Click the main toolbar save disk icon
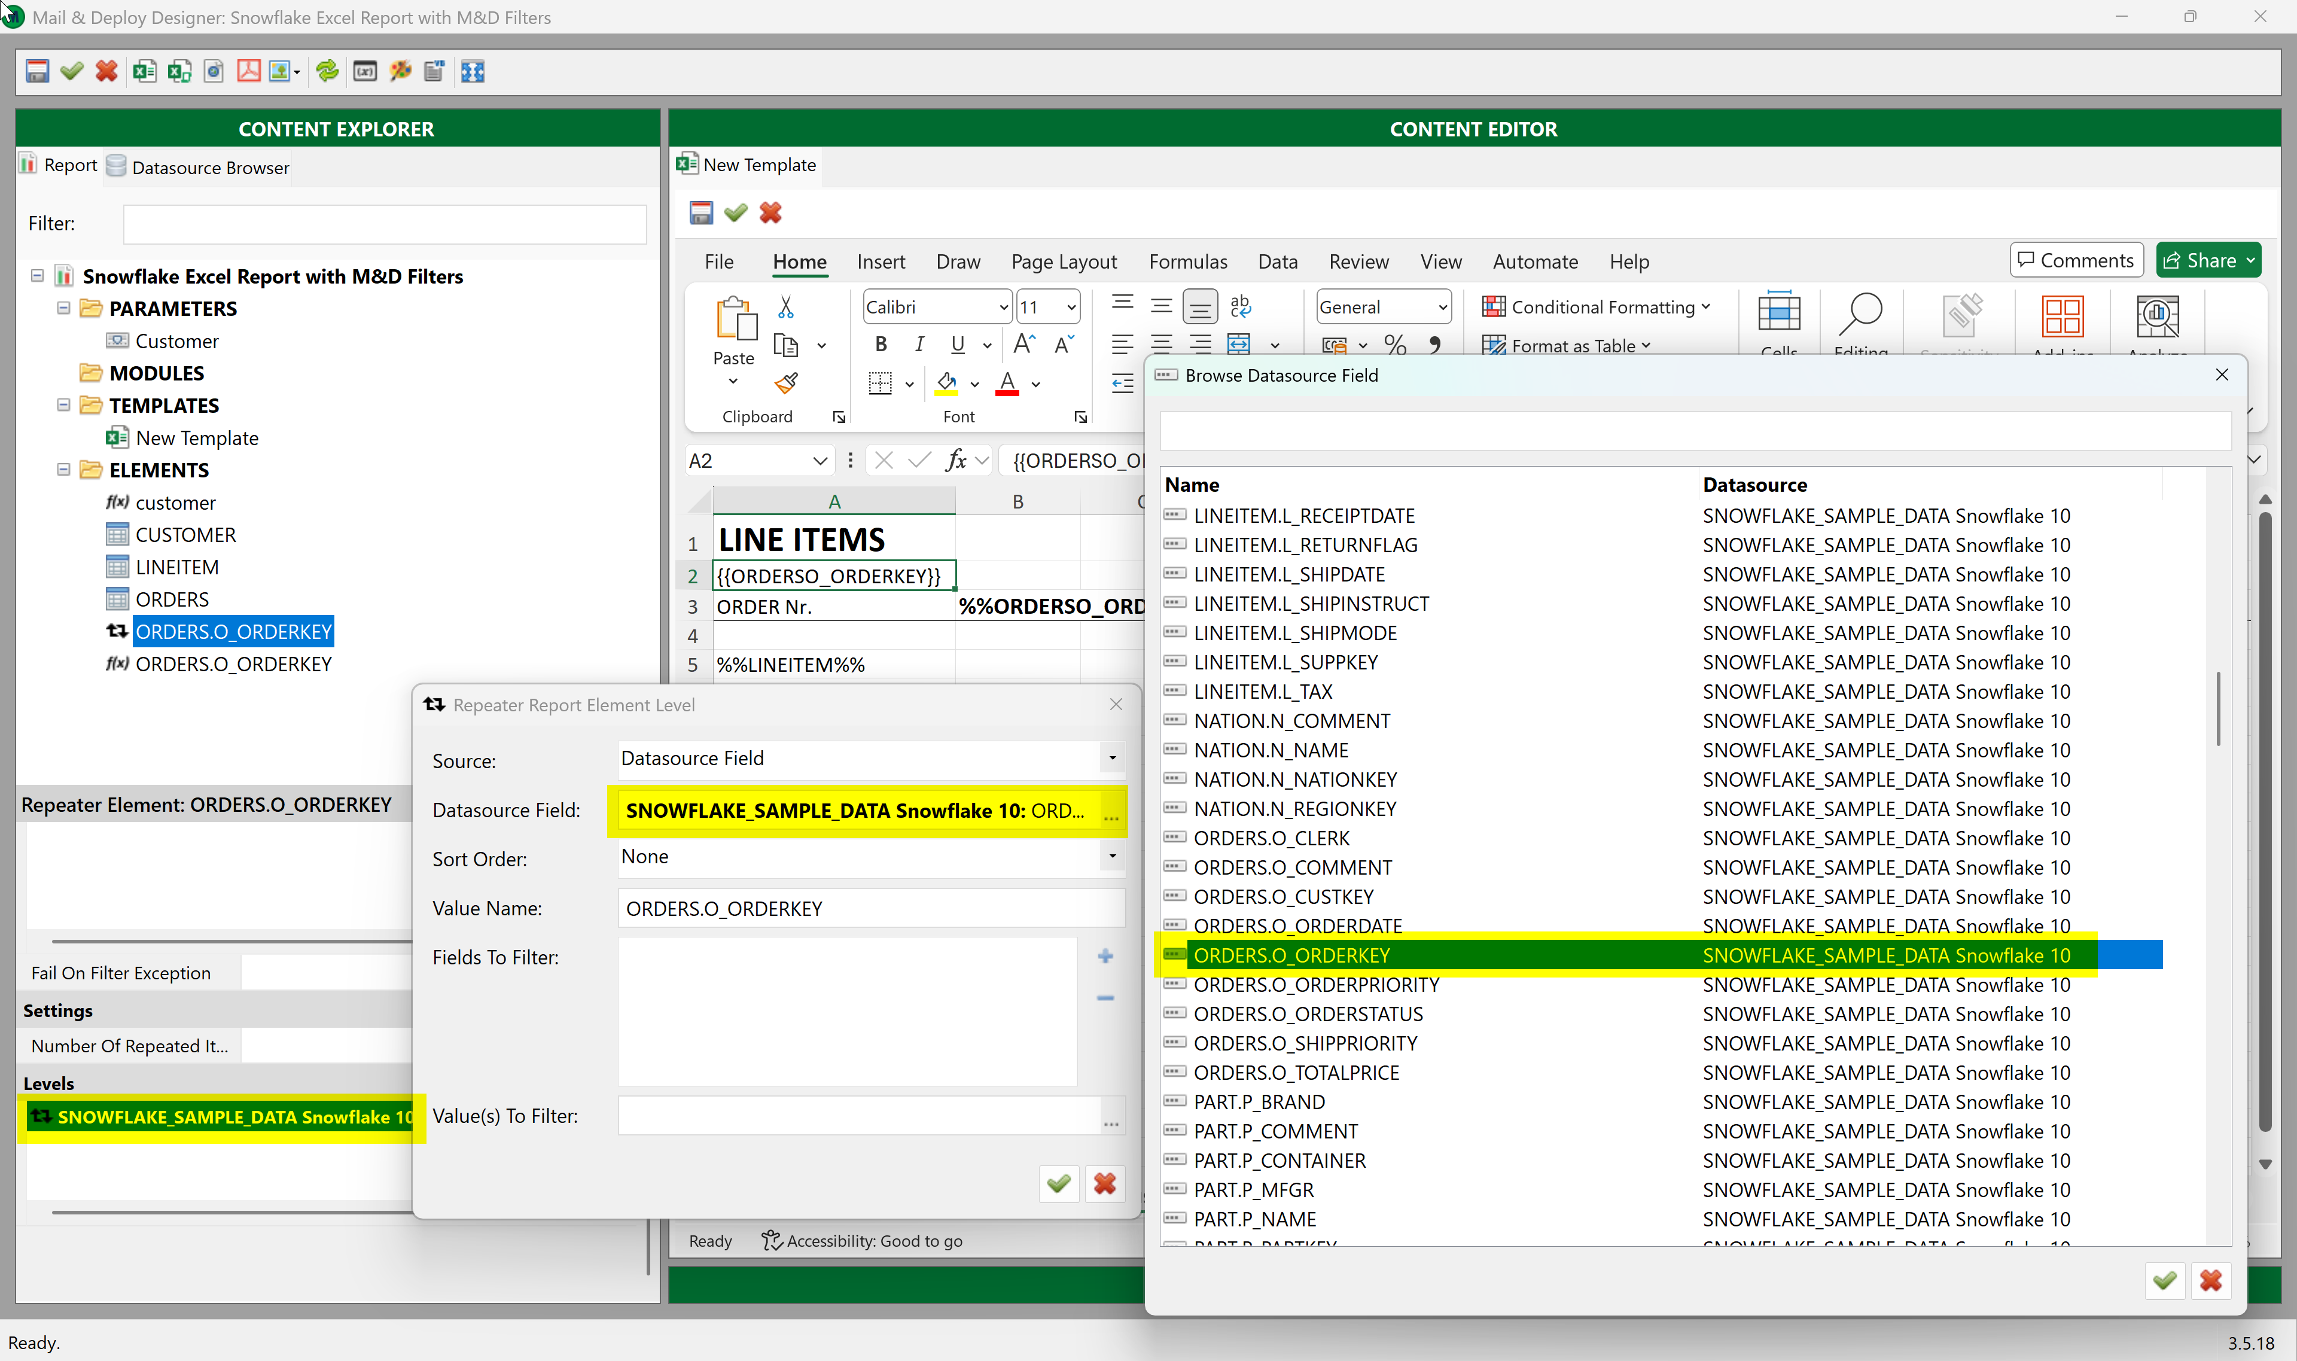Screen dimensions: 2297x1361 tap(36, 72)
